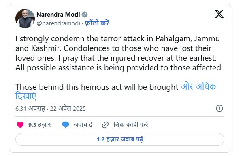This screenshot has width=245, height=156.
Task: Click the 22 अप्रैल 2025 date
Action: pyautogui.click(x=68, y=109)
